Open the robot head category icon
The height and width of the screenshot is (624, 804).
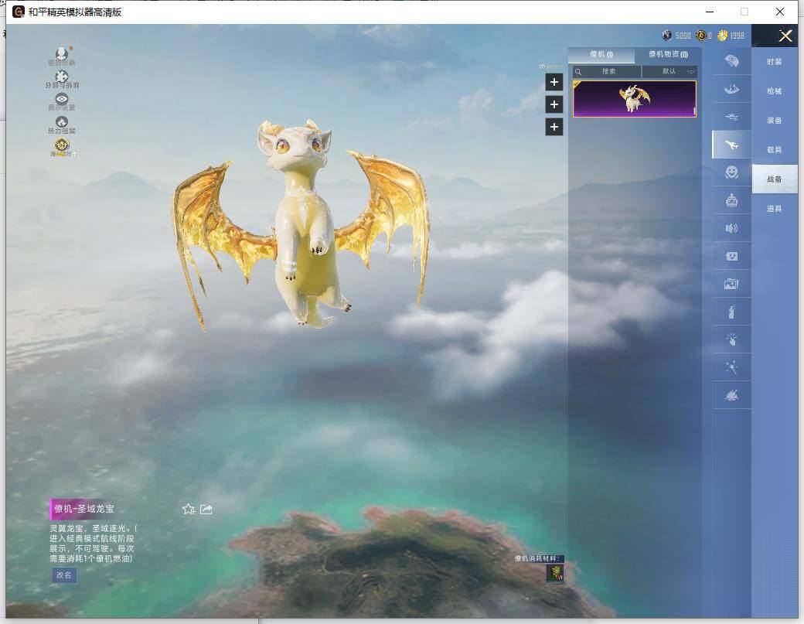tap(731, 201)
